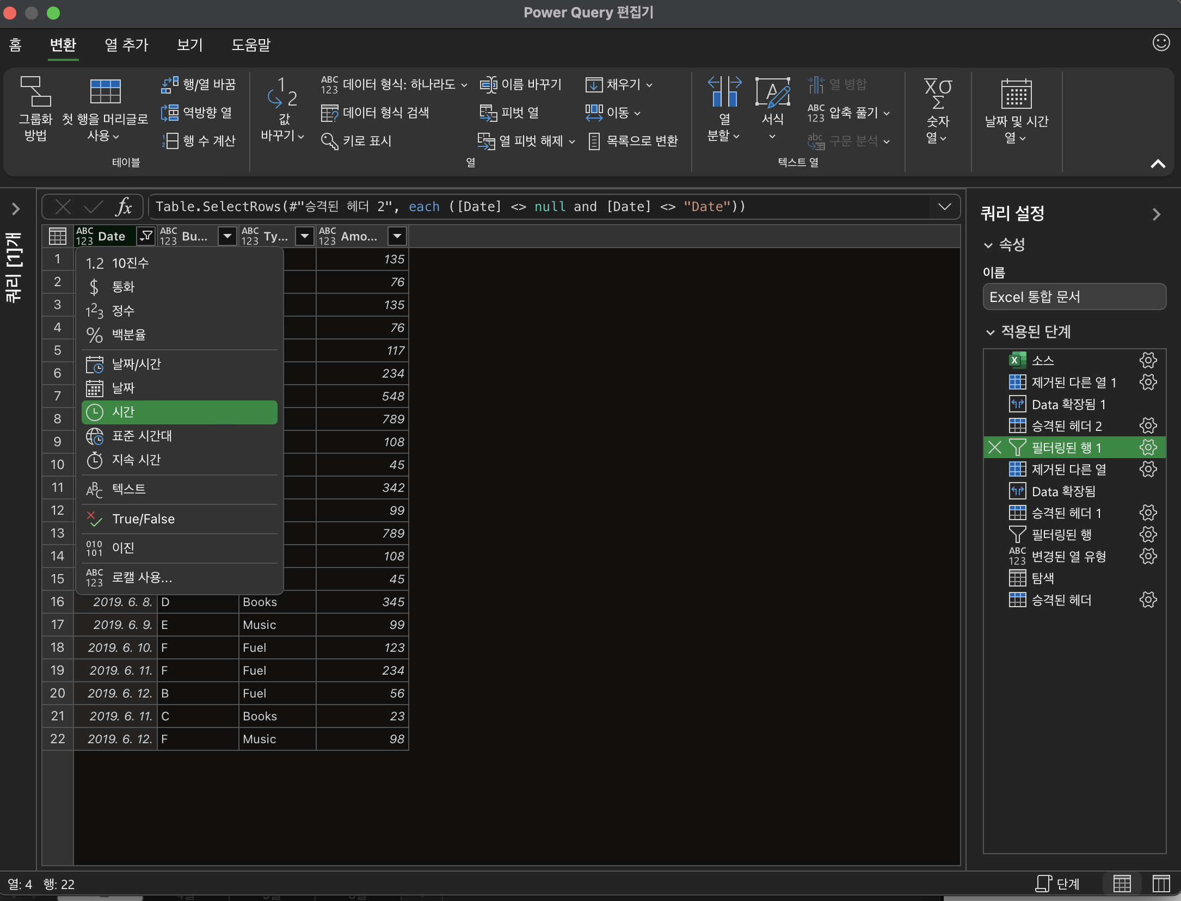Open settings gear for 소스 step
Image resolution: width=1181 pixels, height=901 pixels.
tap(1148, 360)
